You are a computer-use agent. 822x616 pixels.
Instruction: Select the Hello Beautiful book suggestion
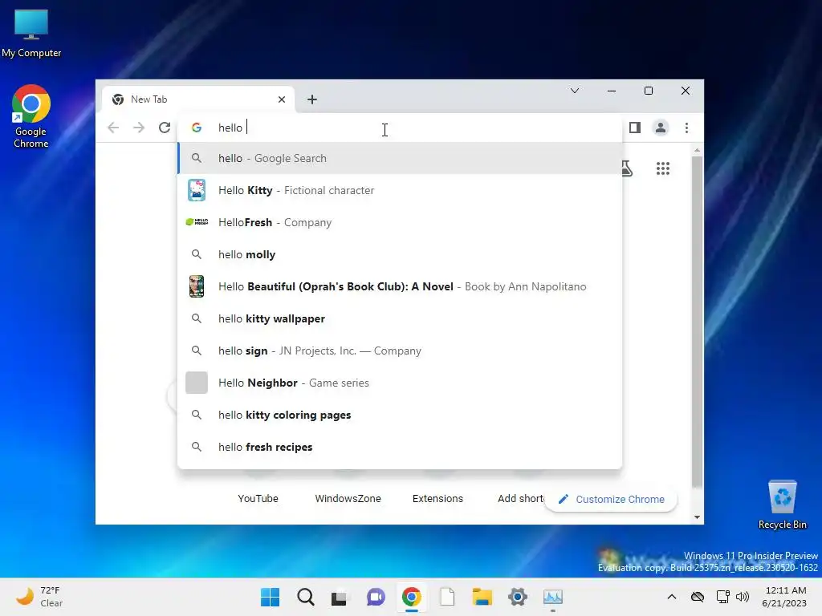pyautogui.click(x=400, y=286)
